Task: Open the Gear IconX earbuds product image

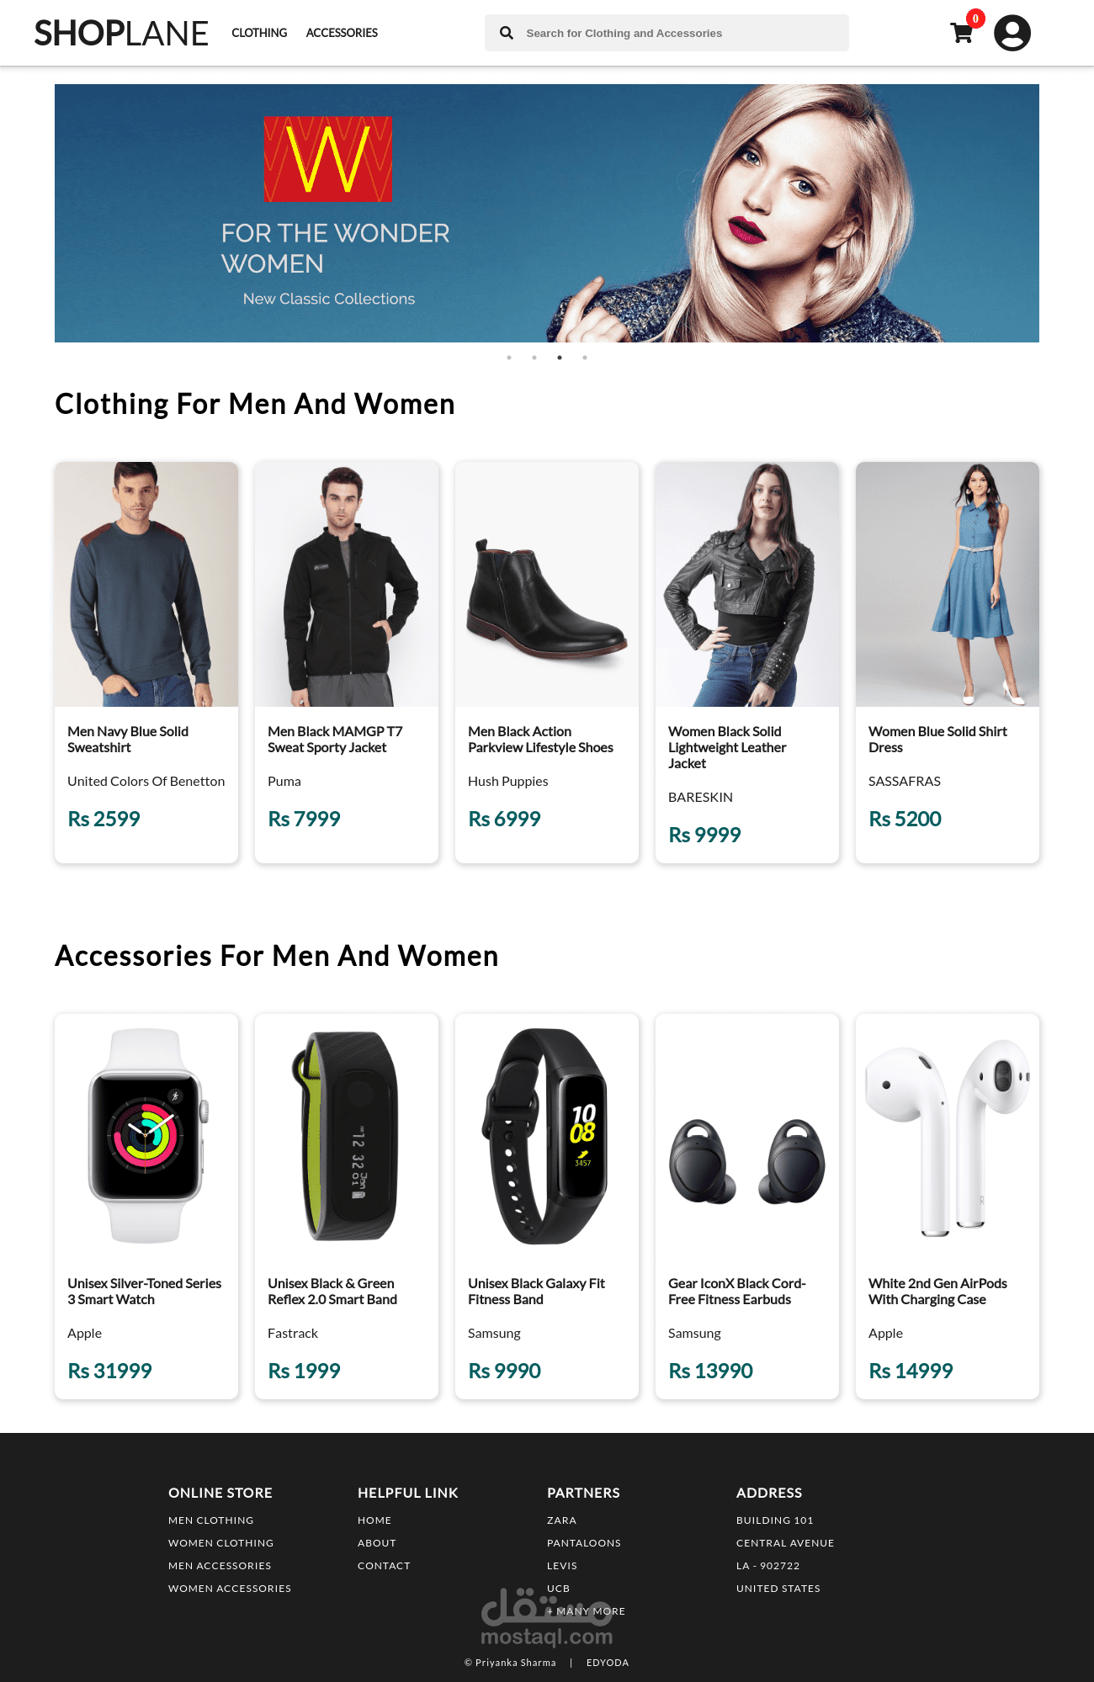Action: (747, 1136)
